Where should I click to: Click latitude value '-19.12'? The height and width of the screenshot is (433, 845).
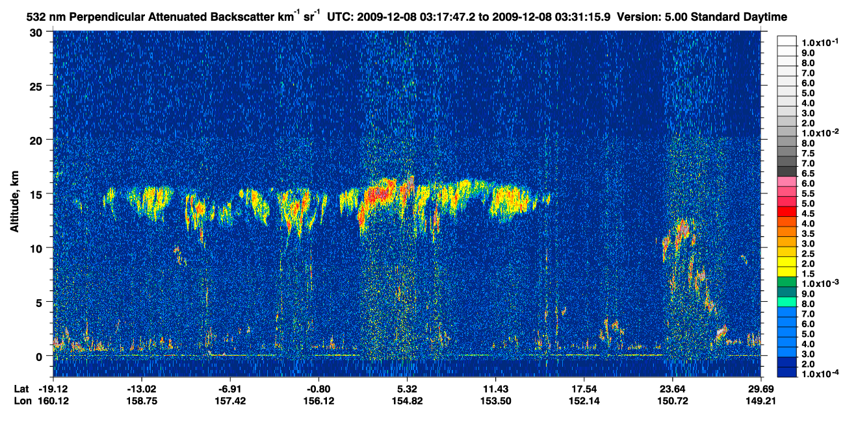53,389
